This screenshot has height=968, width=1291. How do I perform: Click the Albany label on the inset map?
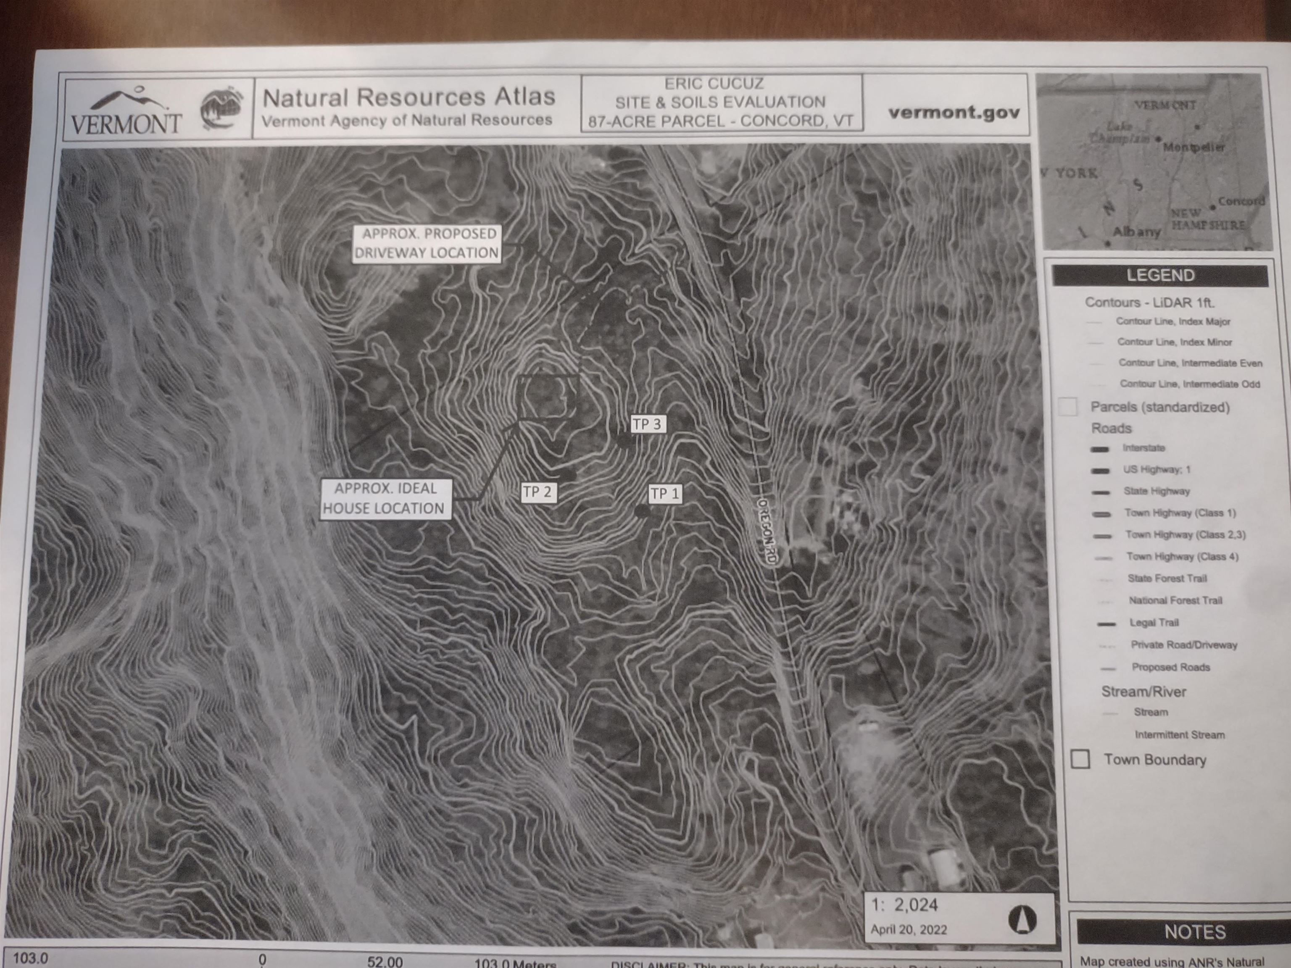tap(1136, 231)
